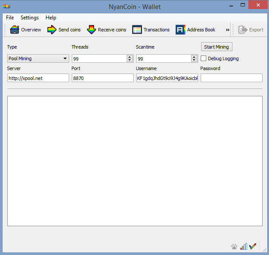Focus the Port field showing 8870
Screen dimensions: 269x255
point(103,78)
